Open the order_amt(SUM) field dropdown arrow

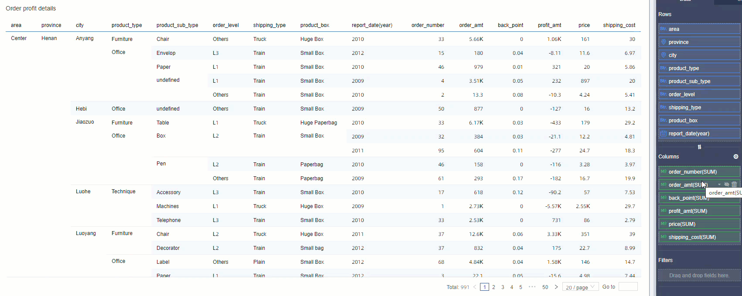(x=719, y=185)
